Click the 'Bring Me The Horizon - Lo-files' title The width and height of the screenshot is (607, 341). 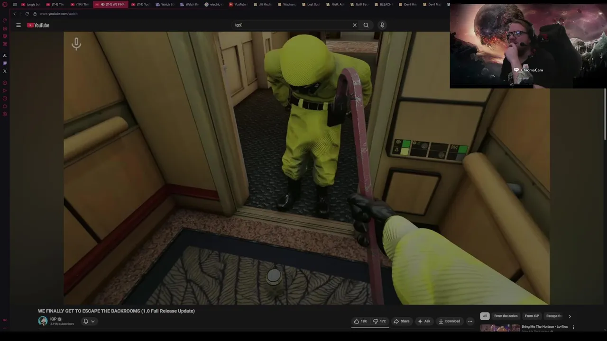tap(544, 326)
